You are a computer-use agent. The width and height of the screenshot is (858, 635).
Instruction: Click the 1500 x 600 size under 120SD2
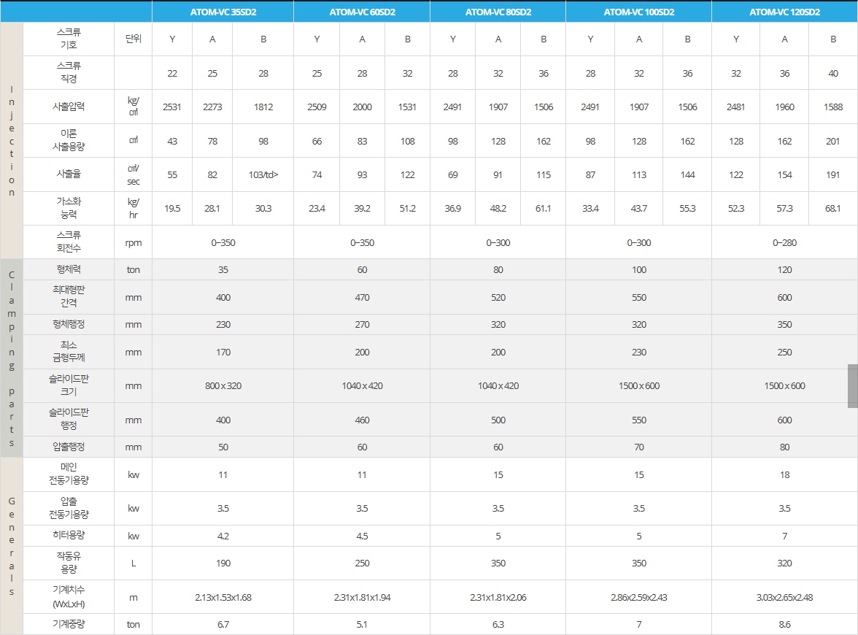click(785, 386)
